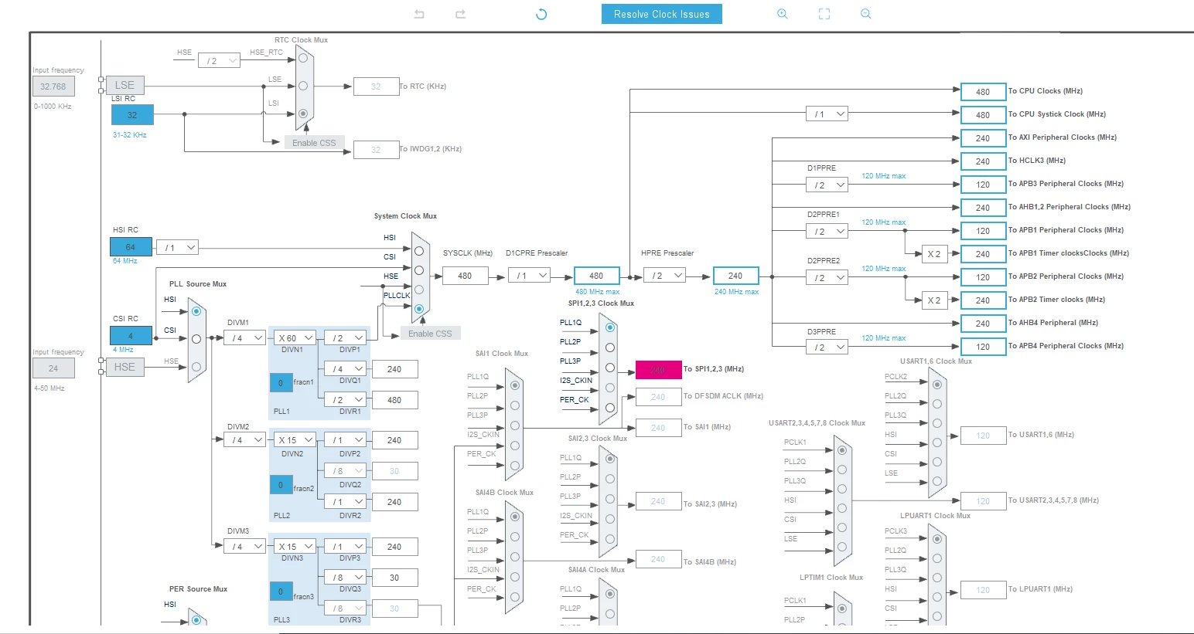Click the fit-to-screen icon
Viewport: 1194px width, 634px height.
tap(824, 14)
